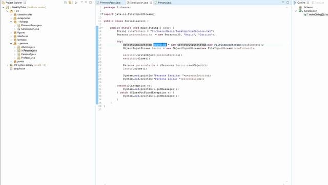
Task: Open Project Explorer filter icon
Action: point(76,3)
